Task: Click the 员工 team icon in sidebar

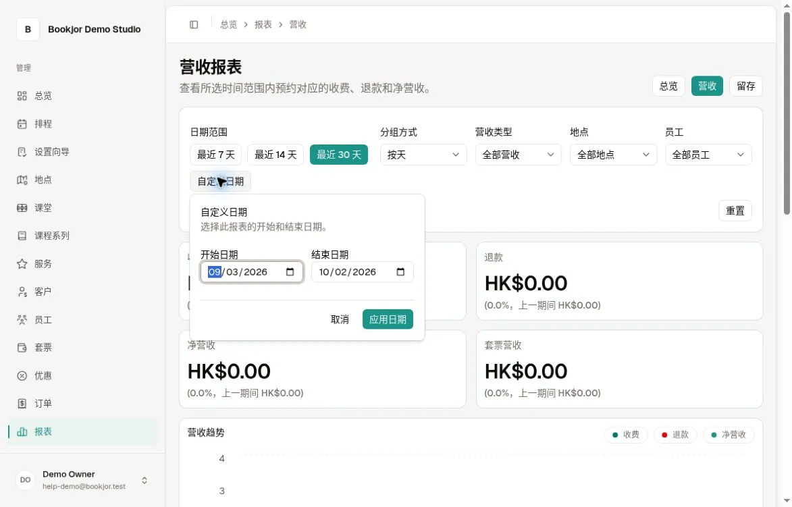Action: coord(22,319)
